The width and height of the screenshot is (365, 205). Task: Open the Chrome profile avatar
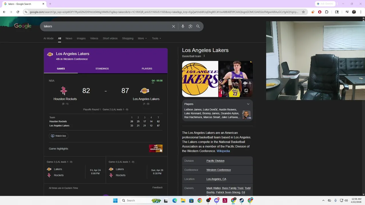pyautogui.click(x=354, y=12)
